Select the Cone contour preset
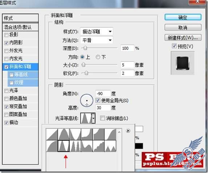 pos(64,134)
